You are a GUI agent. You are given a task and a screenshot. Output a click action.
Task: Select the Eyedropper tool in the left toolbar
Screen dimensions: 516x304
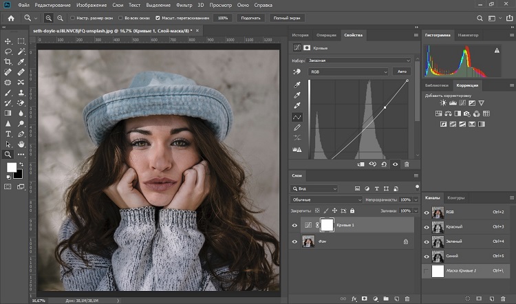click(x=21, y=62)
